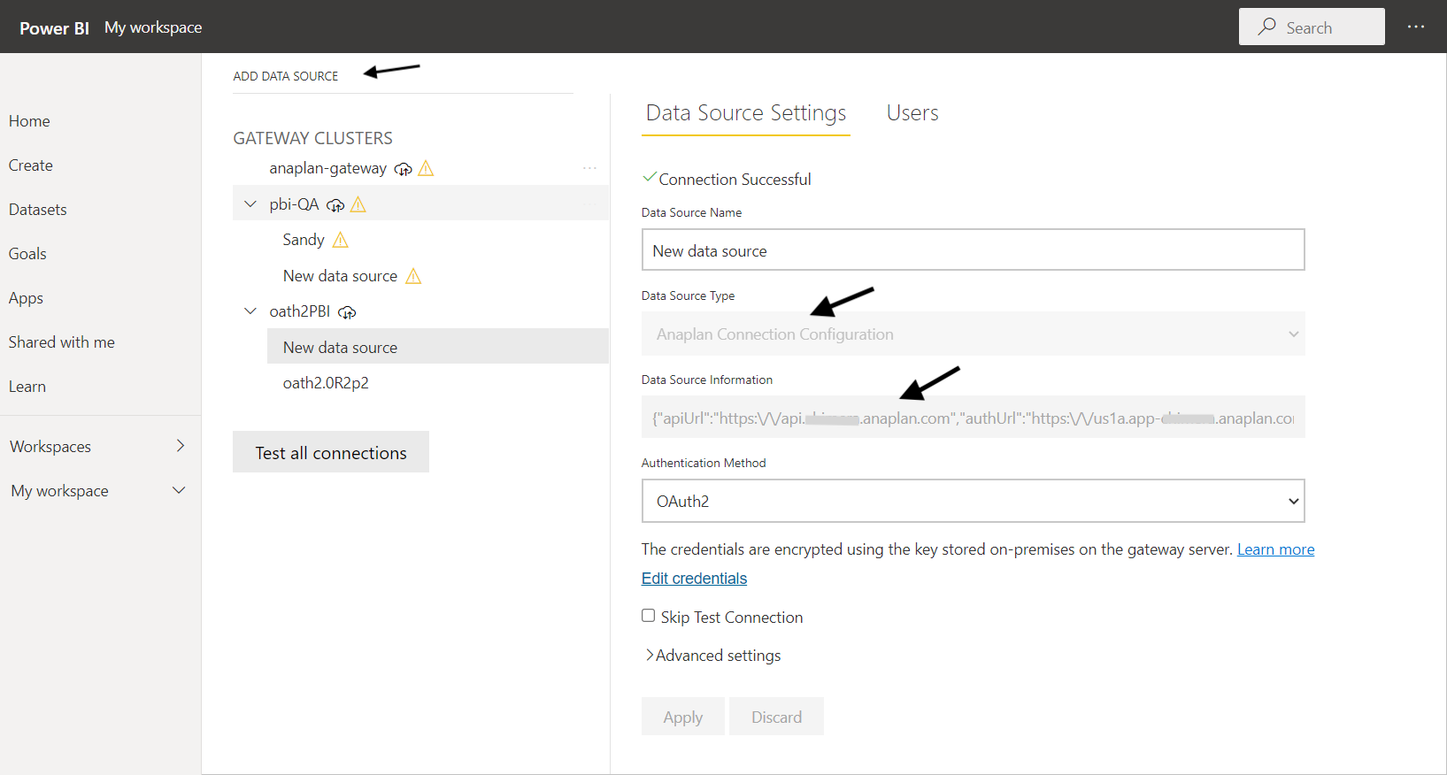Click the warning triangle next to Sandy

click(341, 240)
